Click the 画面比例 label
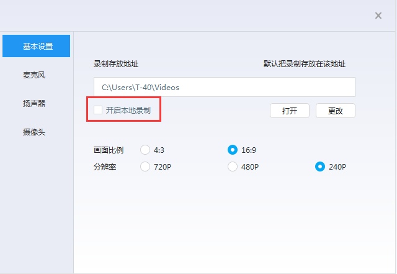 109,150
